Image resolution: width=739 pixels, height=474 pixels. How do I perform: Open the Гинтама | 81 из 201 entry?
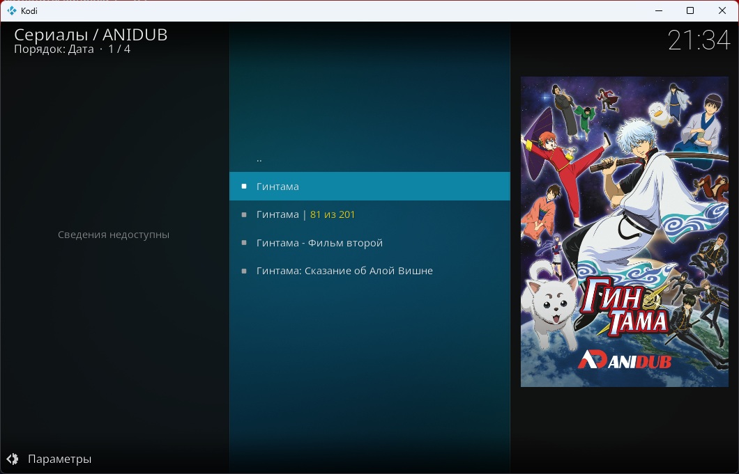coord(369,214)
